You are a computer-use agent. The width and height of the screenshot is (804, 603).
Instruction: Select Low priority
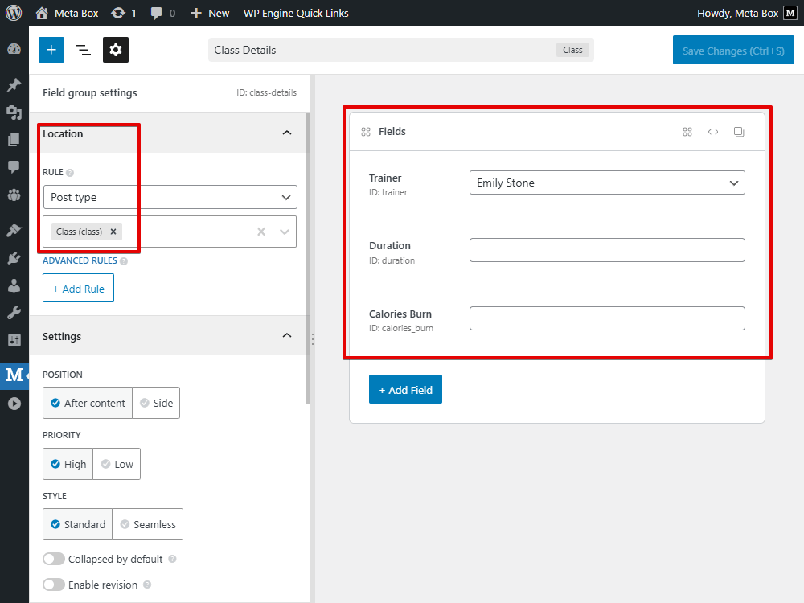(117, 464)
